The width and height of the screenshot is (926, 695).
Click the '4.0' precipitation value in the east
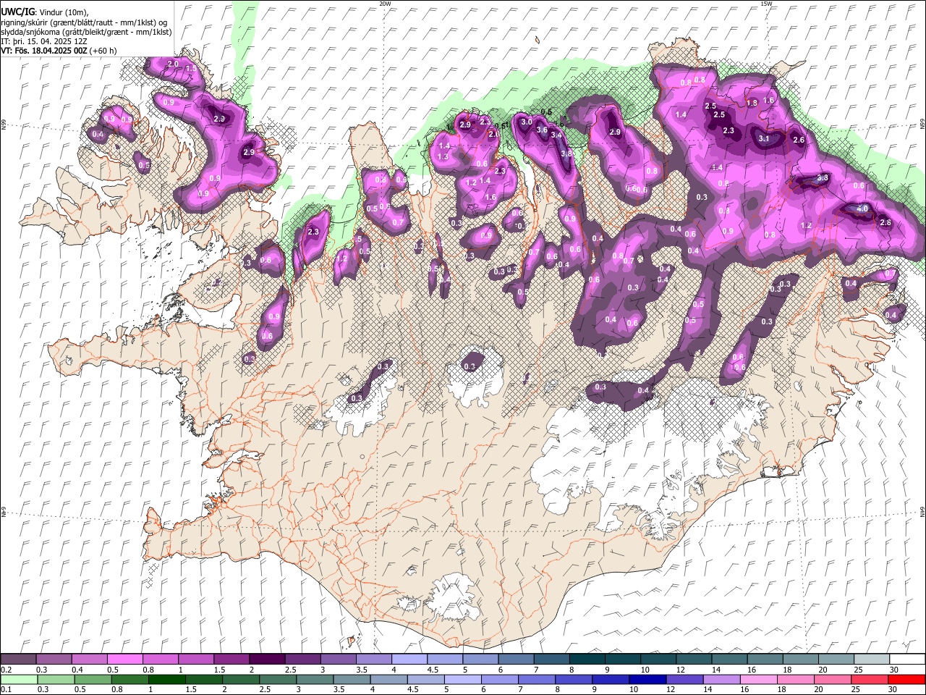862,208
